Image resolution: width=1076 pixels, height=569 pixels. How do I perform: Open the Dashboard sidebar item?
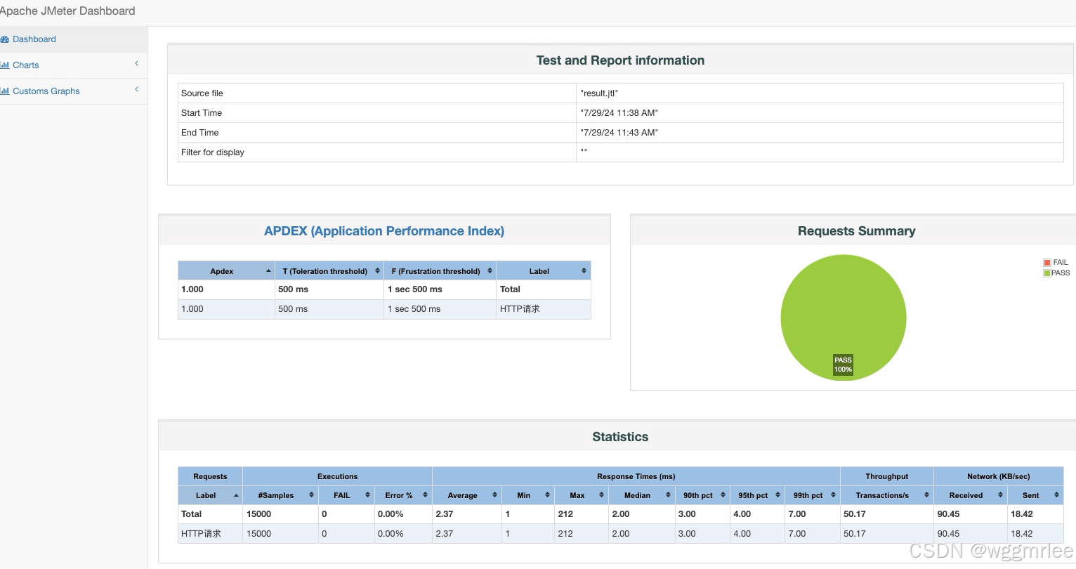(74, 39)
